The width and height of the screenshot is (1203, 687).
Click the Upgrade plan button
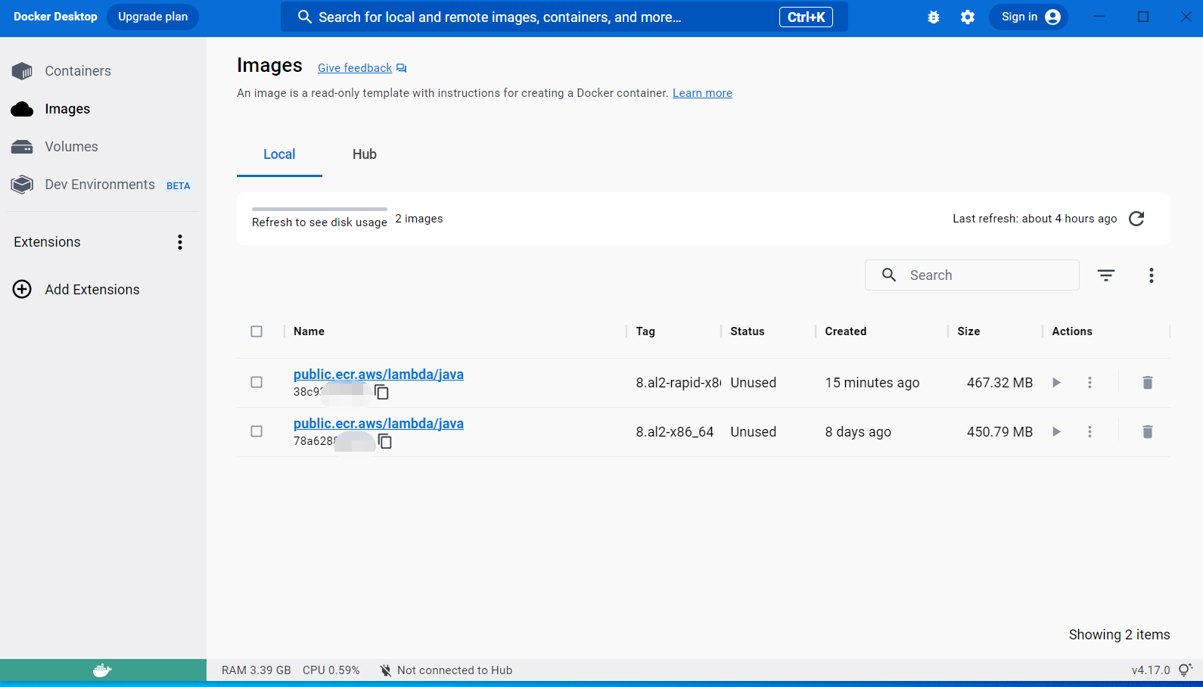153,17
